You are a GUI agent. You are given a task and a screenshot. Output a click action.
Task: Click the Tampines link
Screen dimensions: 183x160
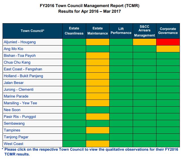coord(13,130)
